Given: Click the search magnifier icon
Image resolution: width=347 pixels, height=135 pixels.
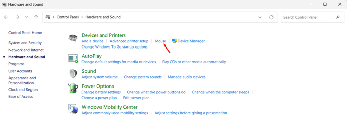Looking at the screenshot, I should 338,17.
